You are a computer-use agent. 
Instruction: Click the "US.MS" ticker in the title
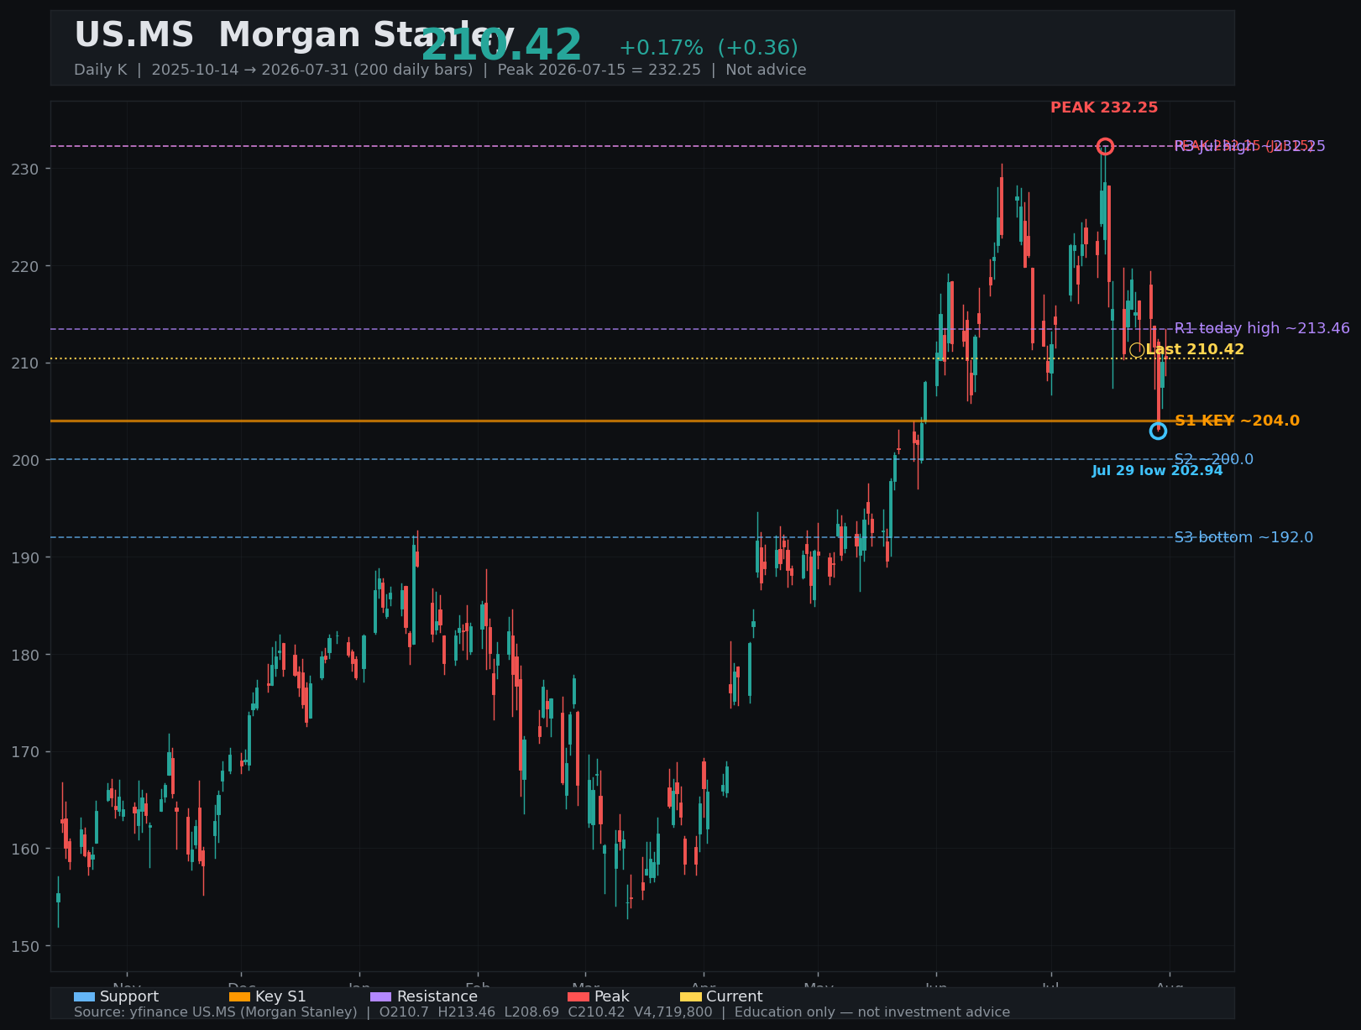click(x=134, y=36)
